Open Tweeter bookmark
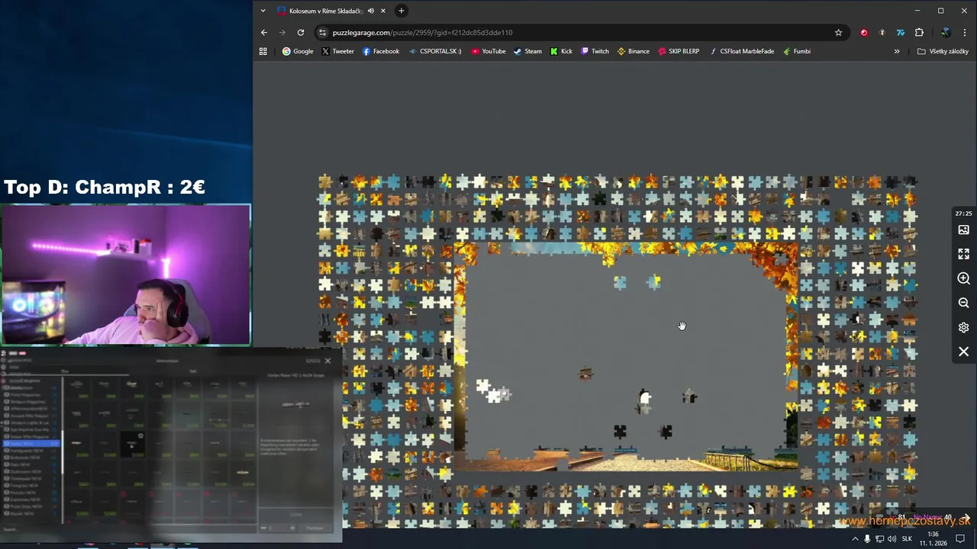Image resolution: width=977 pixels, height=549 pixels. click(x=337, y=51)
